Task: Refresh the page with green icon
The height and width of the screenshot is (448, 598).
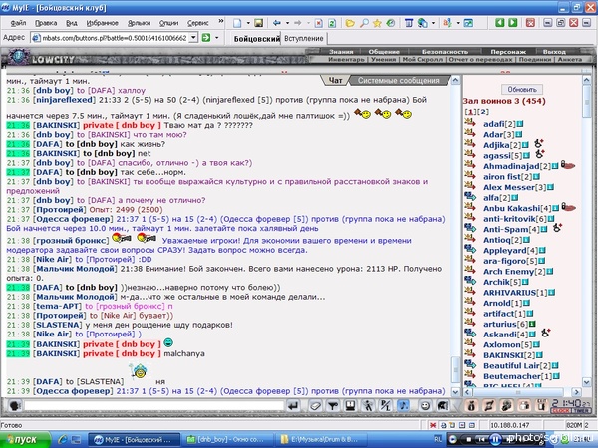Action: (x=332, y=23)
